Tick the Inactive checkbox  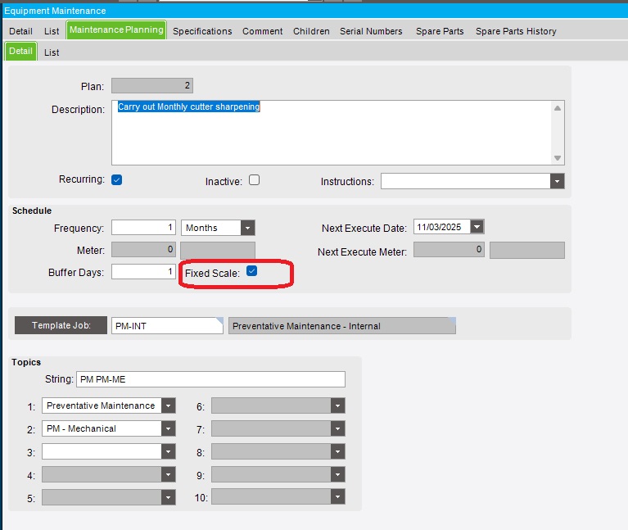[255, 180]
